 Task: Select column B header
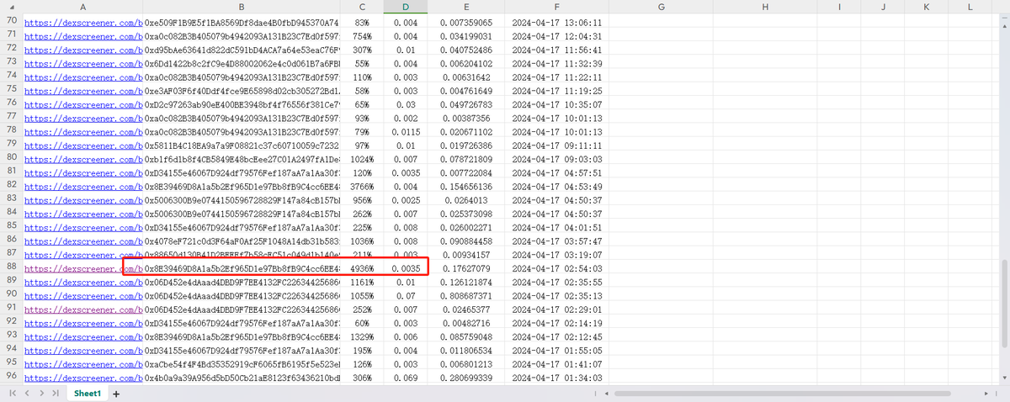(x=242, y=7)
